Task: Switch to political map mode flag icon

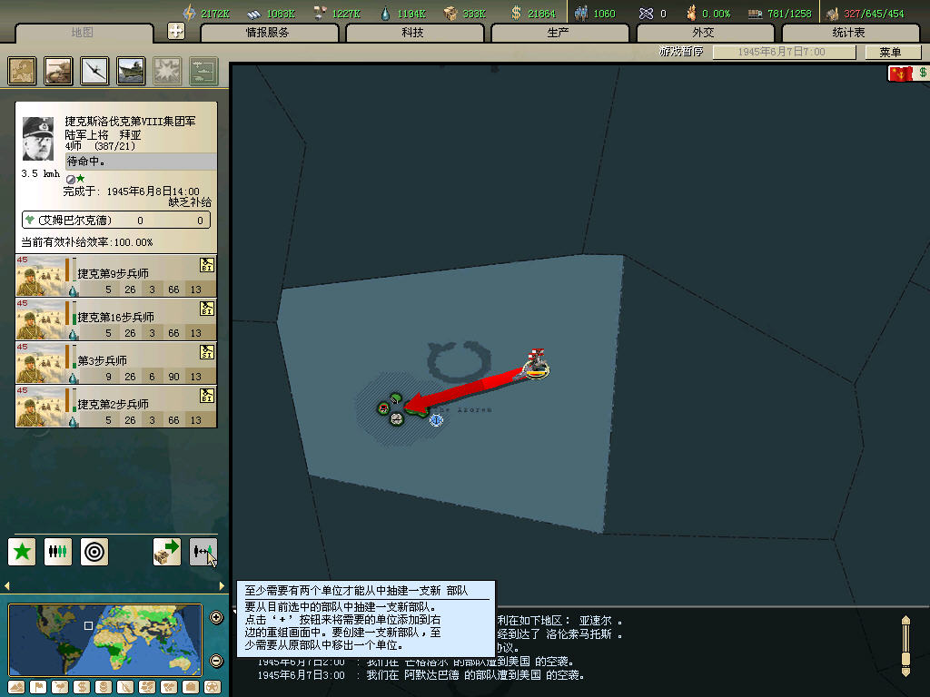Action: [38, 687]
